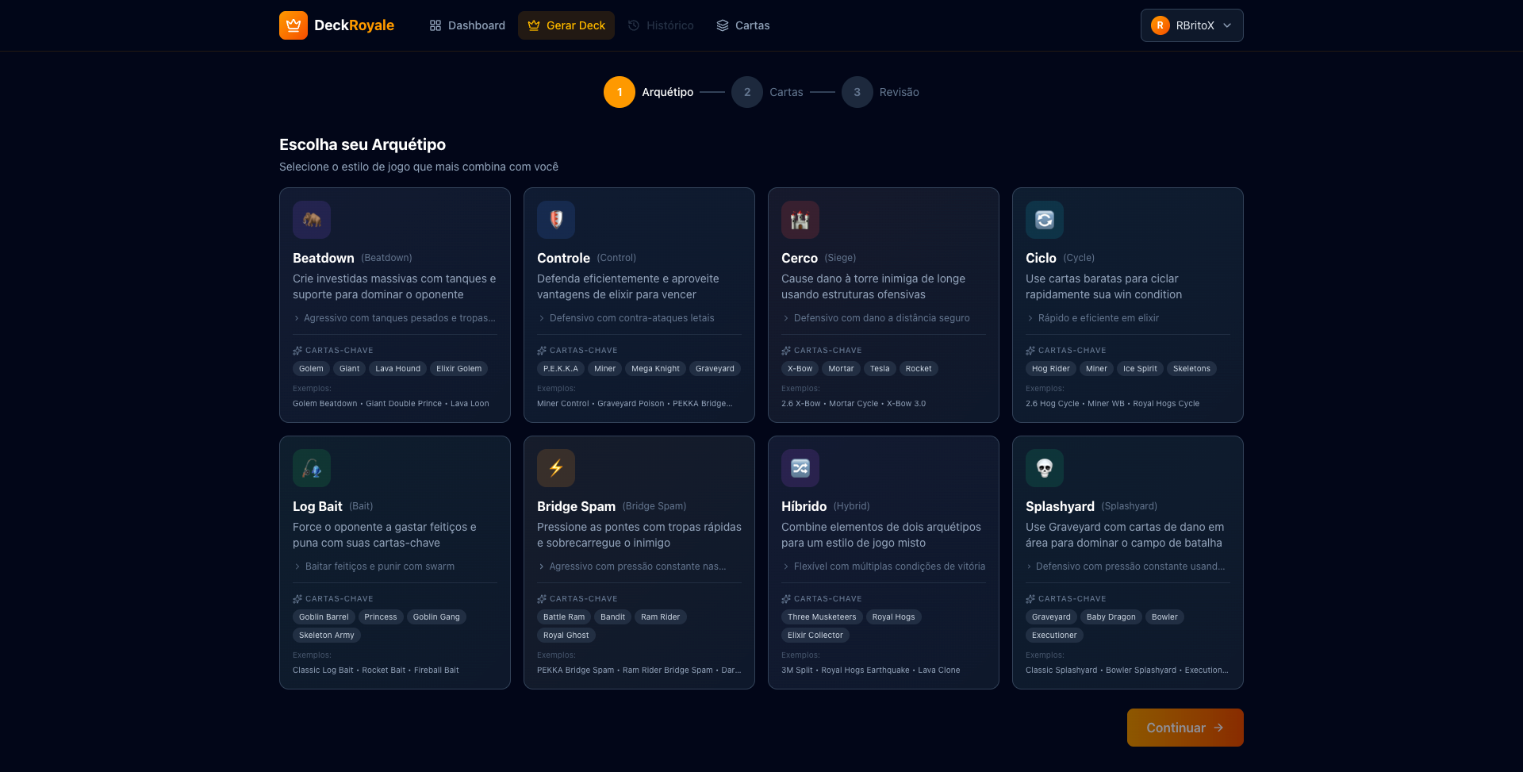
Task: Select the Log Bait fishing icon
Action: click(312, 468)
